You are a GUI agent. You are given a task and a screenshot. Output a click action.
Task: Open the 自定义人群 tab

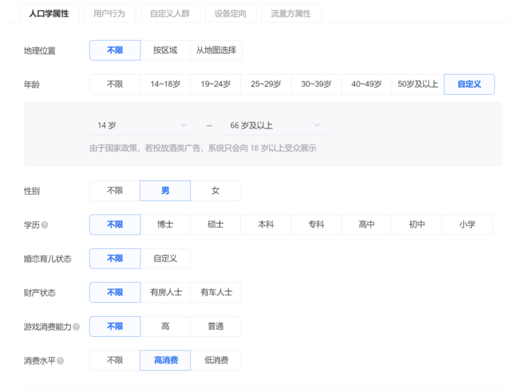tap(170, 14)
